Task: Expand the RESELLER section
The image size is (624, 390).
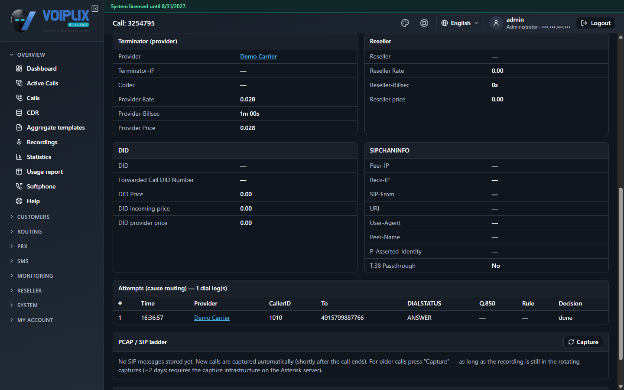Action: 29,290
